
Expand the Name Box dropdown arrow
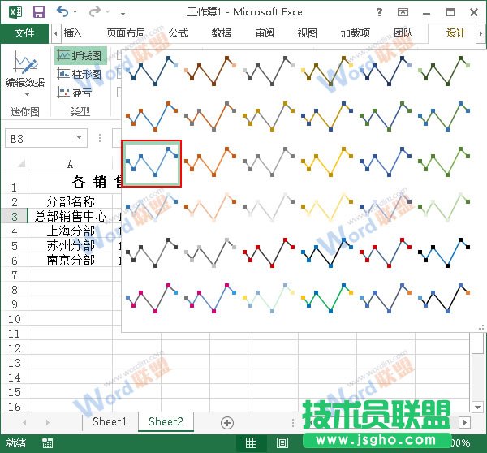click(x=79, y=139)
